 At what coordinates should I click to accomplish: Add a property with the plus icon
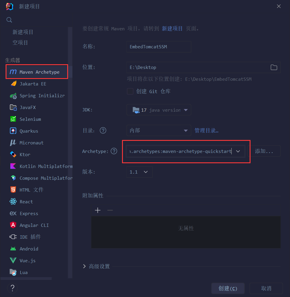click(98, 210)
